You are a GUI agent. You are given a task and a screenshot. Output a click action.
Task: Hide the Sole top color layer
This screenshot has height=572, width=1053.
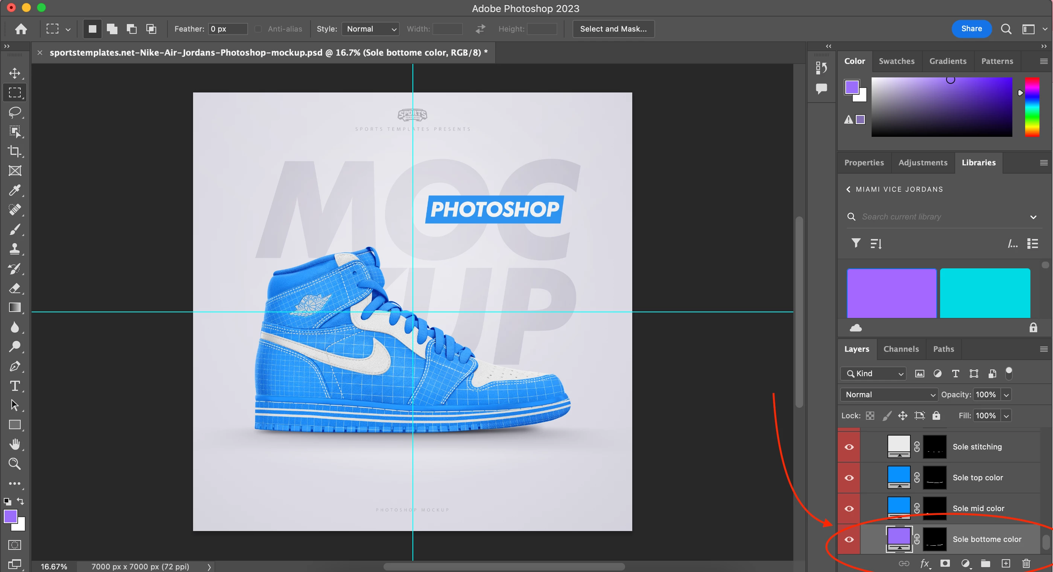849,478
